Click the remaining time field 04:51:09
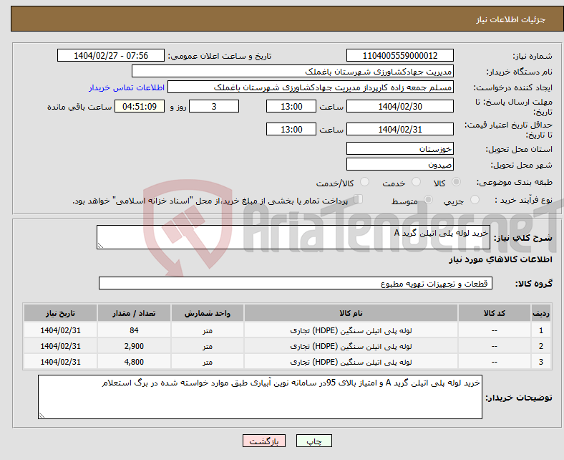 coord(139,107)
